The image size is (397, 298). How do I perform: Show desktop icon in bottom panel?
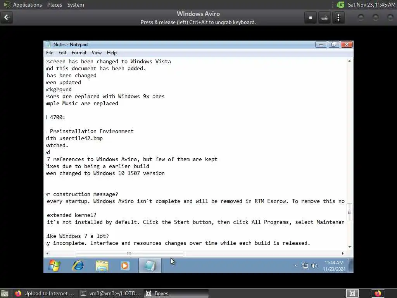pyautogui.click(x=5, y=293)
